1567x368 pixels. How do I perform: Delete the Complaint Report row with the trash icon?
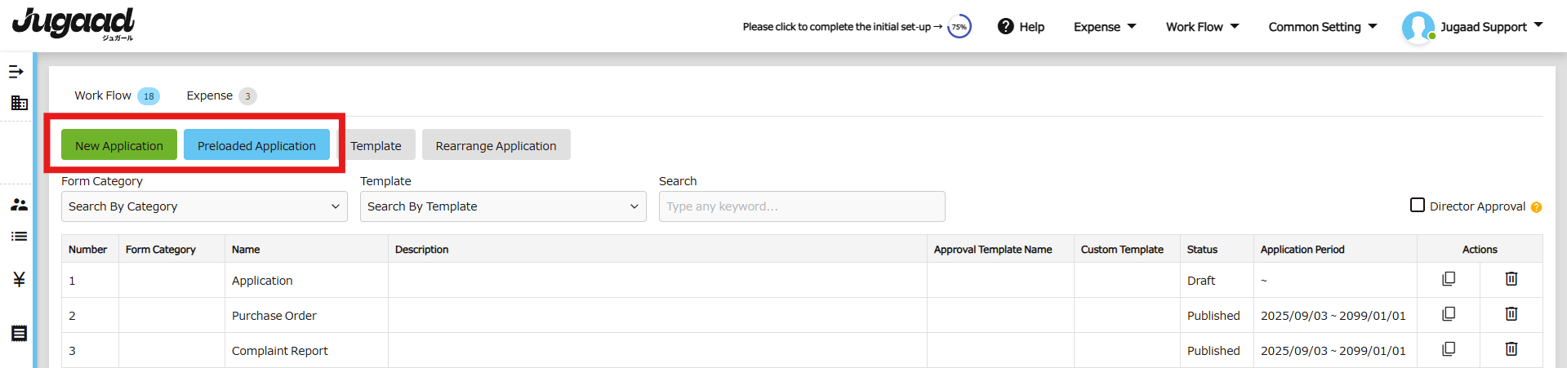pos(1511,349)
